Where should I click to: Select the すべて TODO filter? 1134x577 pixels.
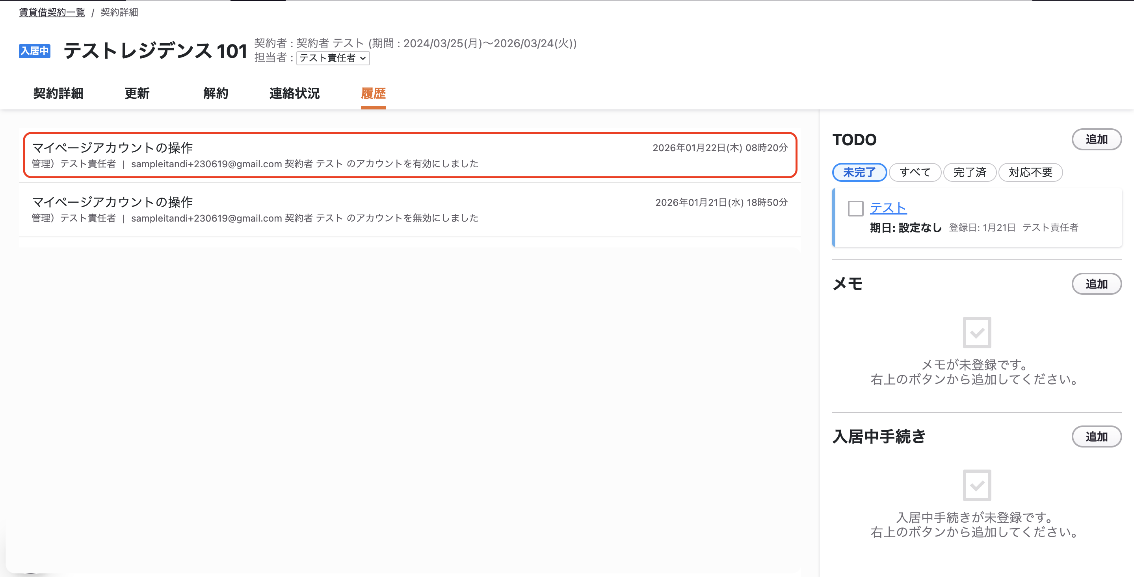pos(915,172)
